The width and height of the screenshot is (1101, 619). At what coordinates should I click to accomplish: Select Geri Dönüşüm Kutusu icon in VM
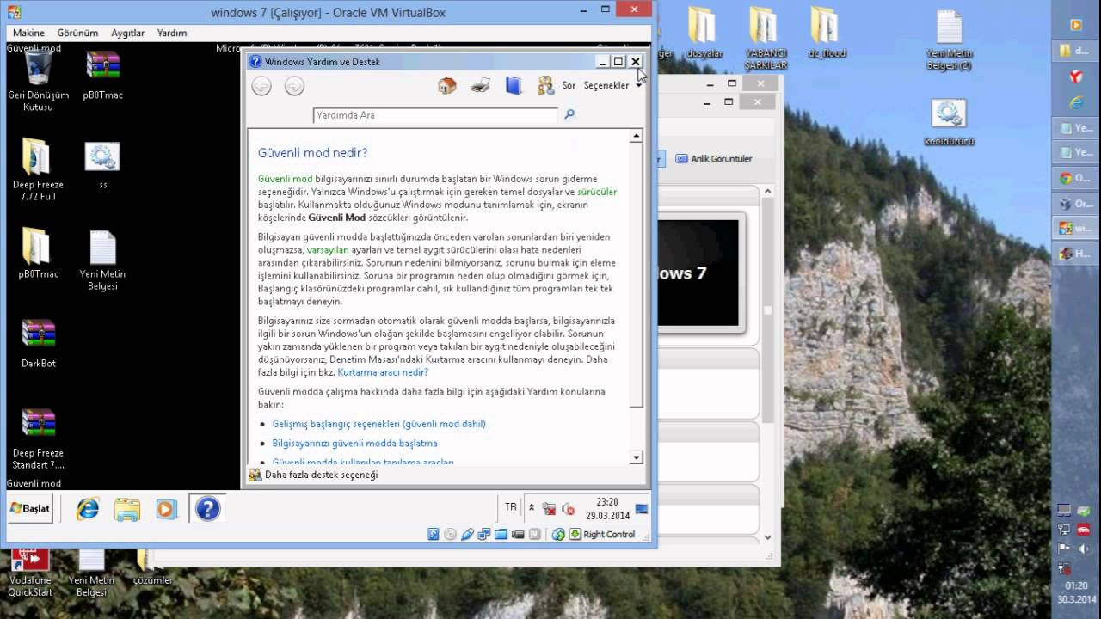tap(38, 81)
